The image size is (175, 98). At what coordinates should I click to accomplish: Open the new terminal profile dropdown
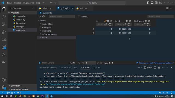click(x=141, y=68)
